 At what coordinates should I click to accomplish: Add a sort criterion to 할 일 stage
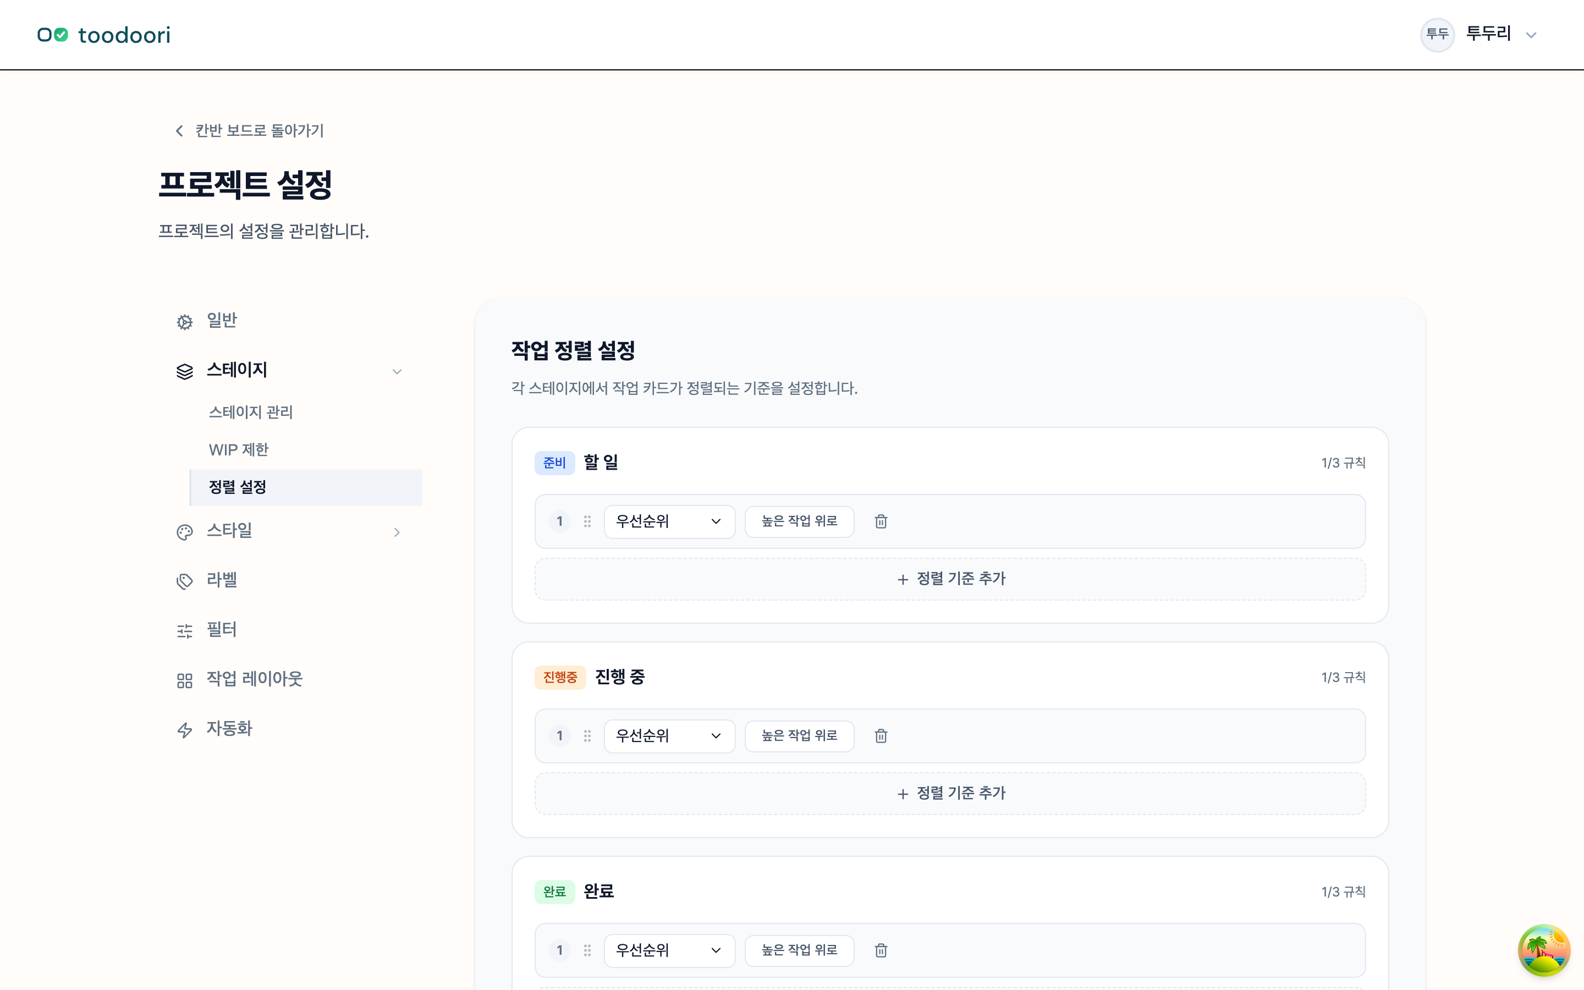[x=950, y=579]
